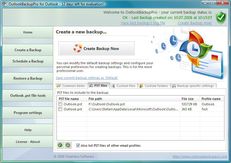Open Restore a Backup in the sidebar

click(28, 78)
